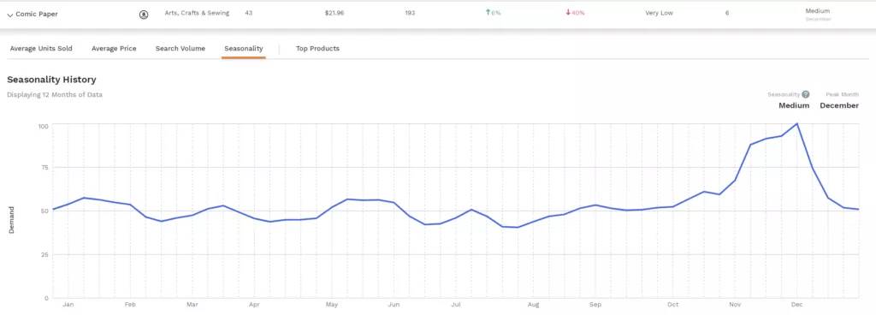
Task: Click the $21.96 average price cell
Action: click(334, 13)
